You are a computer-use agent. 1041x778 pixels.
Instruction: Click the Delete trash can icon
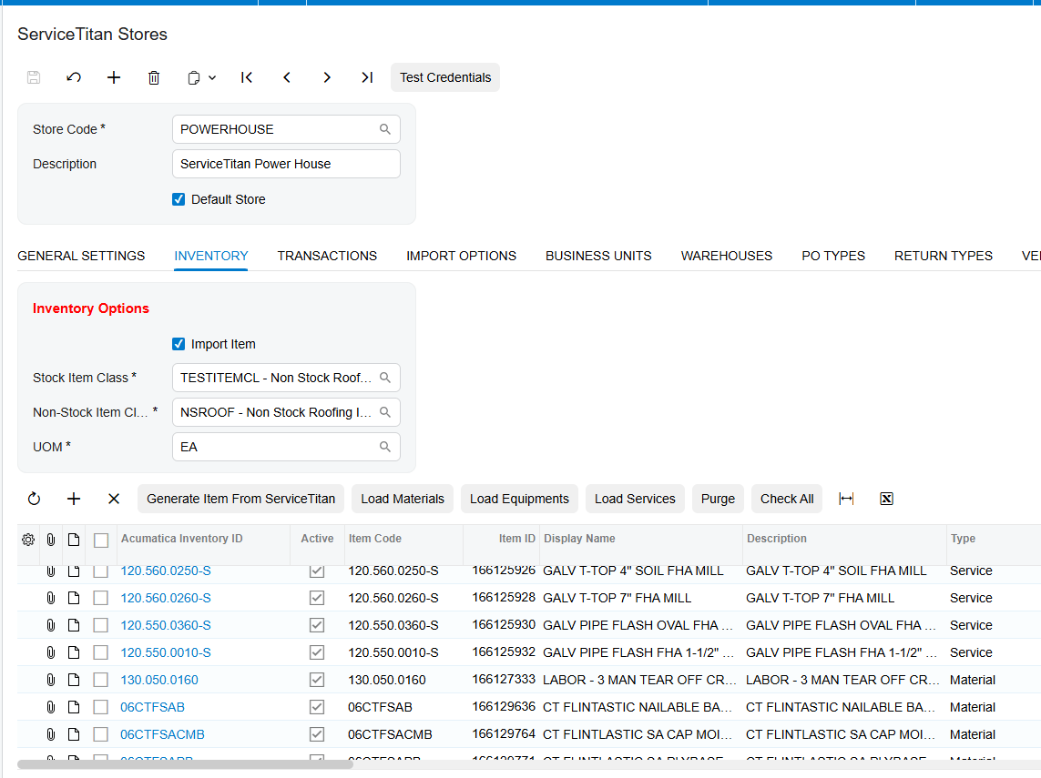153,77
